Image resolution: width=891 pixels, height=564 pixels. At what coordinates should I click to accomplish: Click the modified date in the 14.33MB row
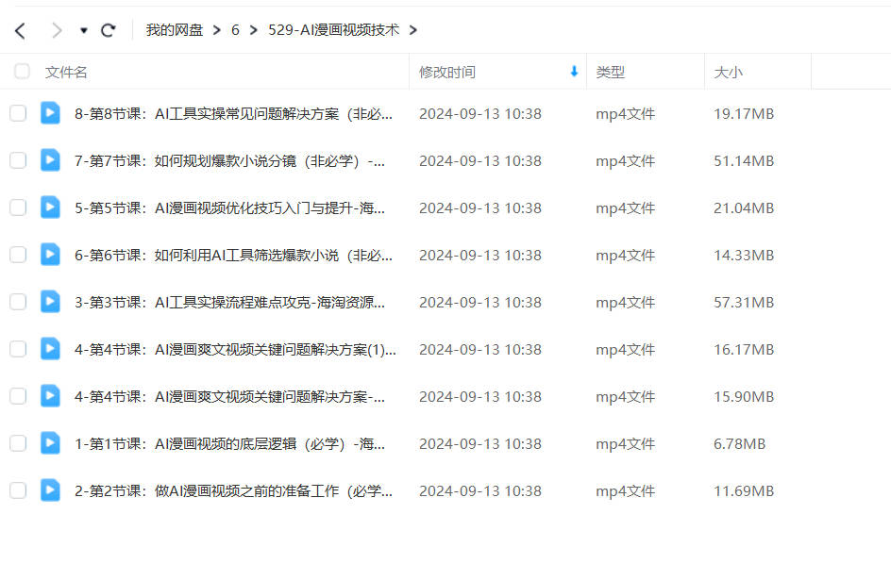480,255
